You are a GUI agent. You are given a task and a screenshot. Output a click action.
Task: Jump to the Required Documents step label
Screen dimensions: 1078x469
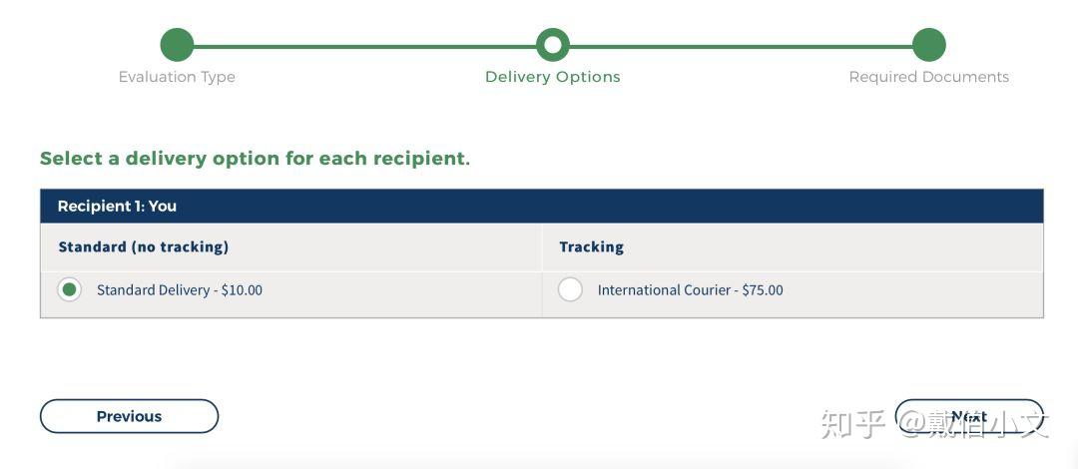click(x=928, y=77)
